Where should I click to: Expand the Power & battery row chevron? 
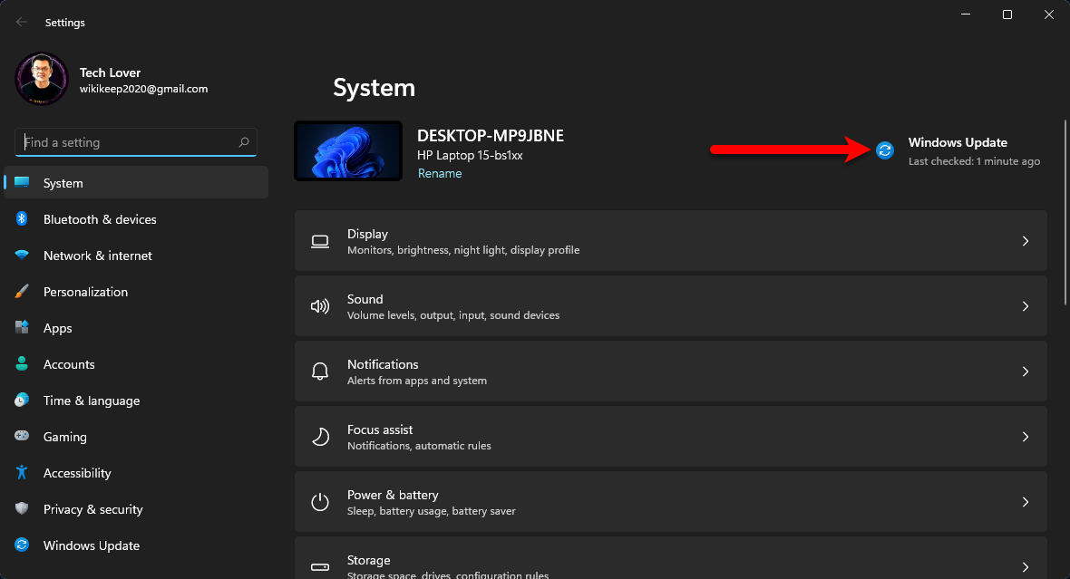coord(1025,502)
